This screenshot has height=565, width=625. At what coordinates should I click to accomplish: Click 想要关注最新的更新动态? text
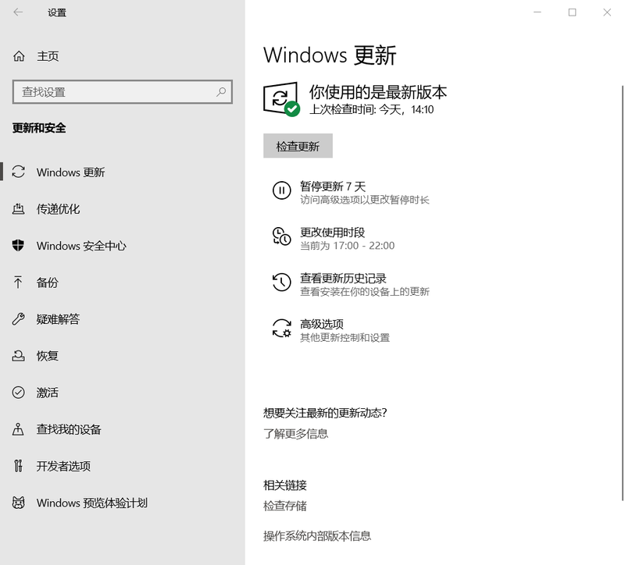(325, 413)
